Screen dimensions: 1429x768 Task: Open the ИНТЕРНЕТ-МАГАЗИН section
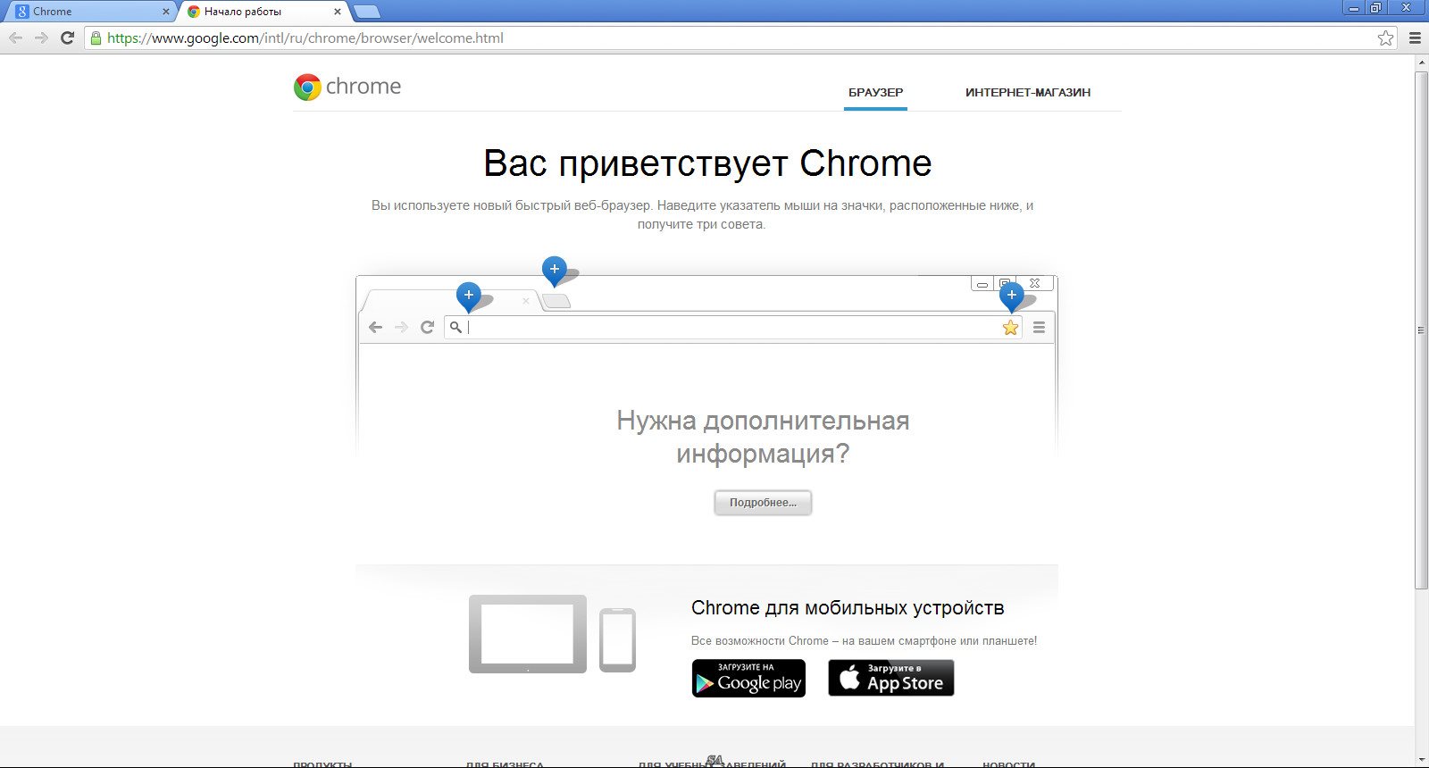1028,92
